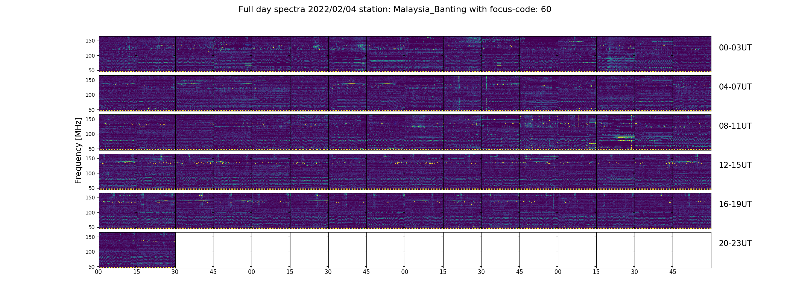Select the second spectrogram panel of 20-23UT row

[156, 250]
